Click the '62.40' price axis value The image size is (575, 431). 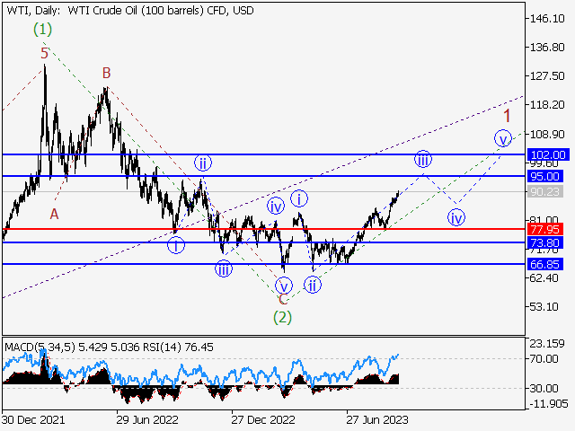[544, 277]
